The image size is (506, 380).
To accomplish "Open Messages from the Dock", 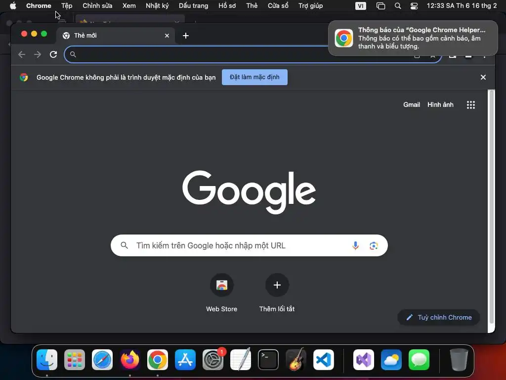I will click(419, 360).
